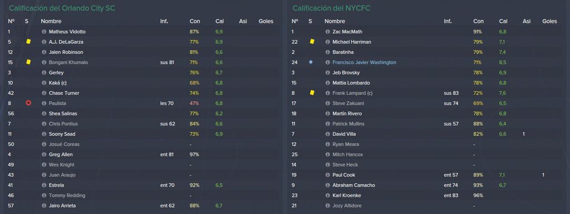Click Michael Harriman's yellow card icon
The image size is (570, 214).
point(312,42)
